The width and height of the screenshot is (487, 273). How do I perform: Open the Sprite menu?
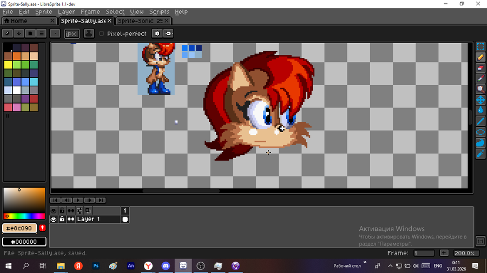pyautogui.click(x=43, y=12)
